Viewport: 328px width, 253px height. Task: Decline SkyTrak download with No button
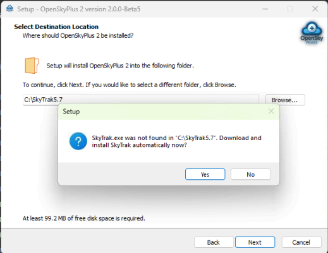tap(250, 174)
